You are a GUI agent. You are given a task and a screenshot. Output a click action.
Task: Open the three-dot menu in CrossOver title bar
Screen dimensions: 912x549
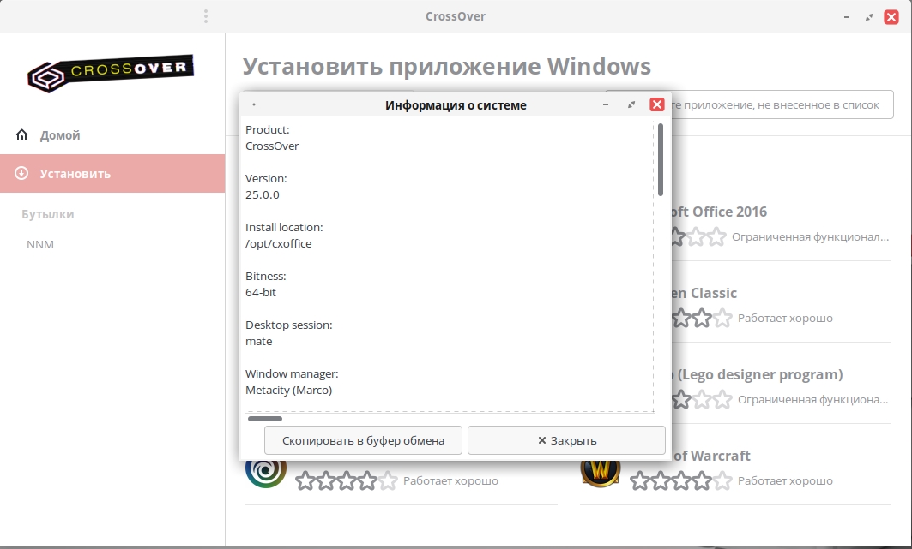point(206,16)
